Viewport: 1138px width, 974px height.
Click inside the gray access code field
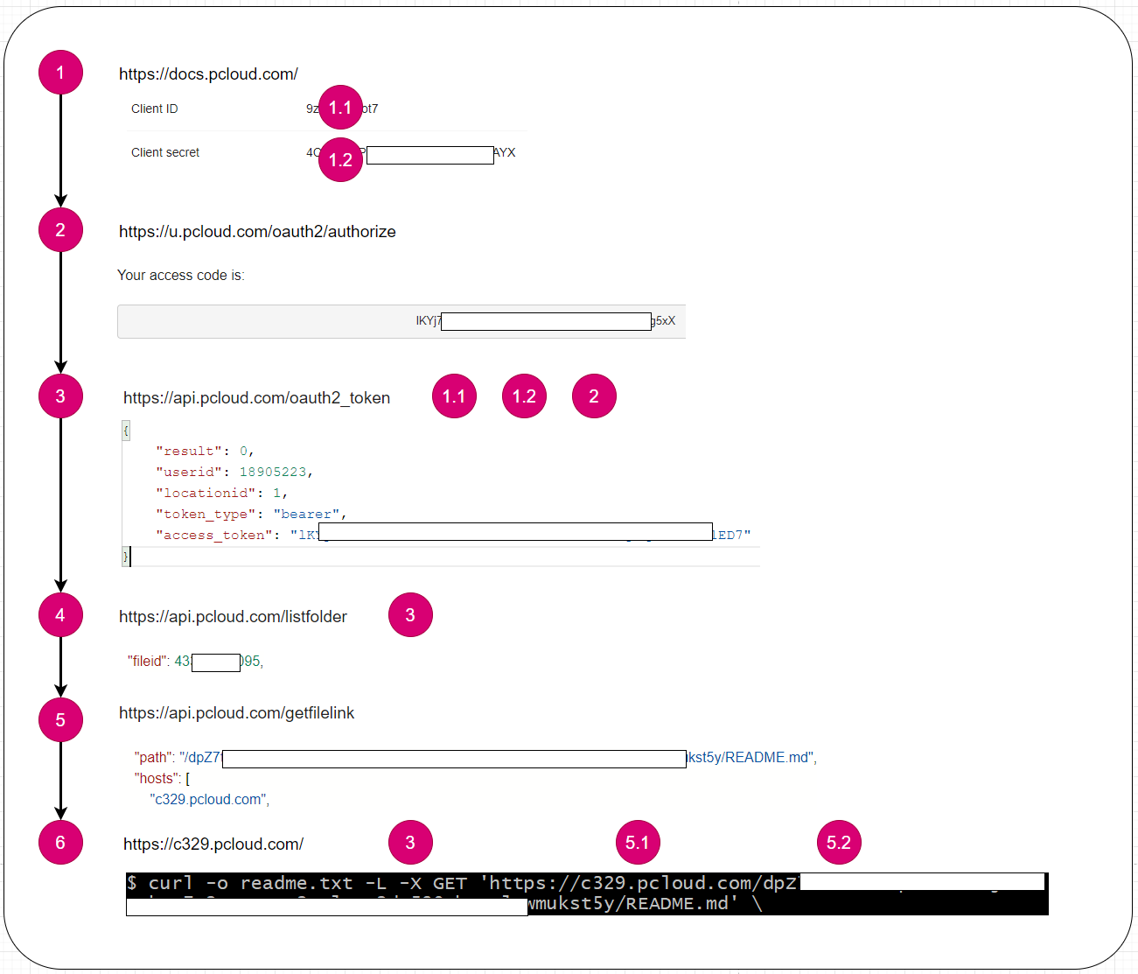click(401, 321)
